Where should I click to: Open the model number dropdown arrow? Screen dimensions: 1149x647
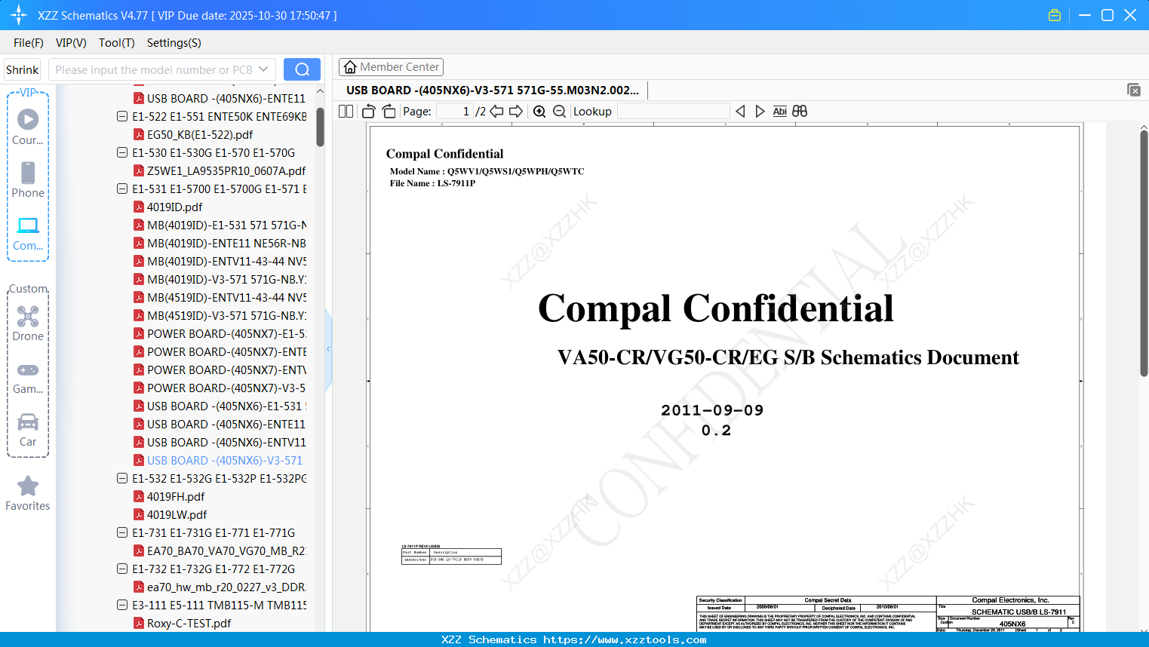click(x=263, y=69)
